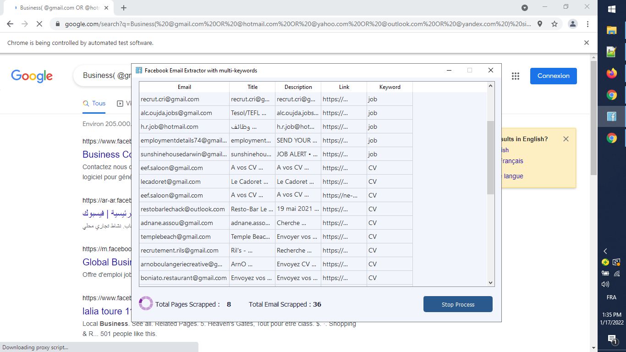Close the Business search Chrome tab
This screenshot has height=352, width=626.
(106, 8)
